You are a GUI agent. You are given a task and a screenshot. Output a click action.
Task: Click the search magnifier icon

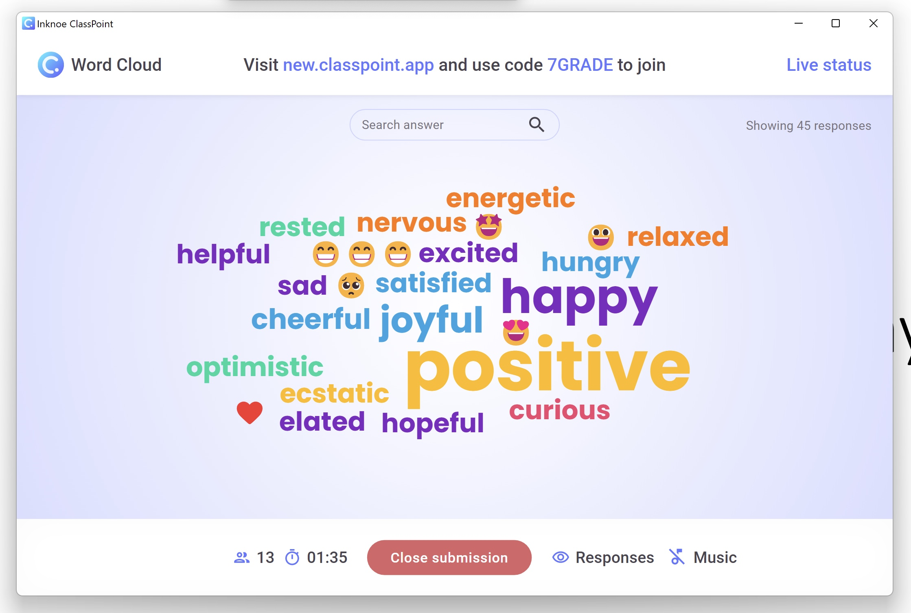[538, 125]
